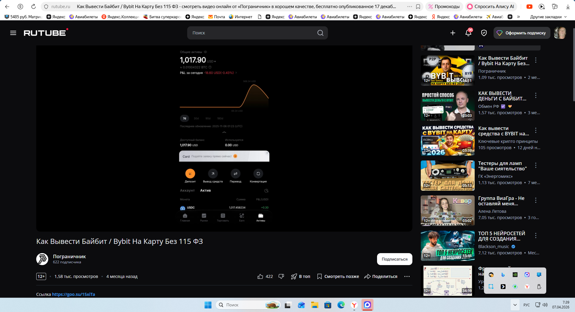Open the Интернет bookmark
Screen dimensions: 575x312
pyautogui.click(x=240, y=17)
